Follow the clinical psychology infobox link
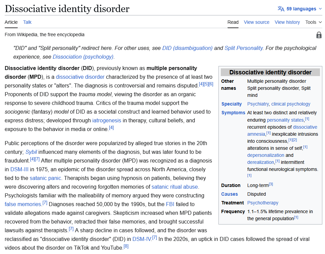The image size is (325, 254). coord(291,104)
